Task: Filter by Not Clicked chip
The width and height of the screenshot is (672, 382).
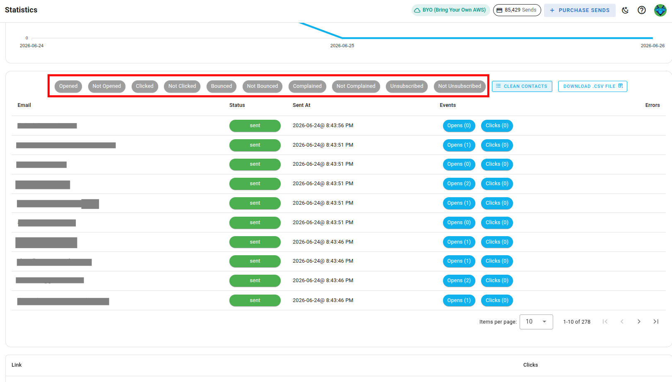Action: [x=182, y=86]
